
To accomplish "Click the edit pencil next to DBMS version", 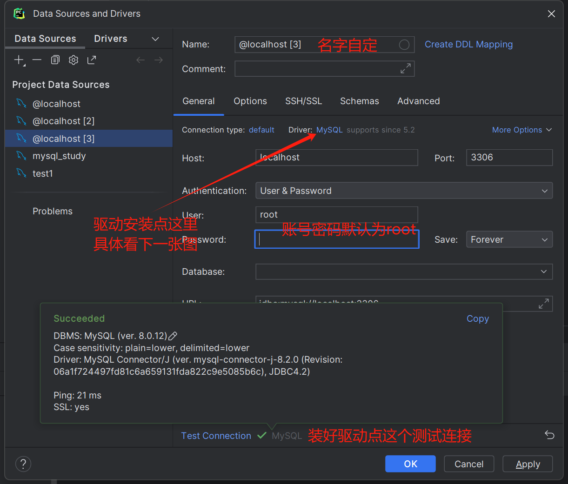I will pyautogui.click(x=173, y=336).
